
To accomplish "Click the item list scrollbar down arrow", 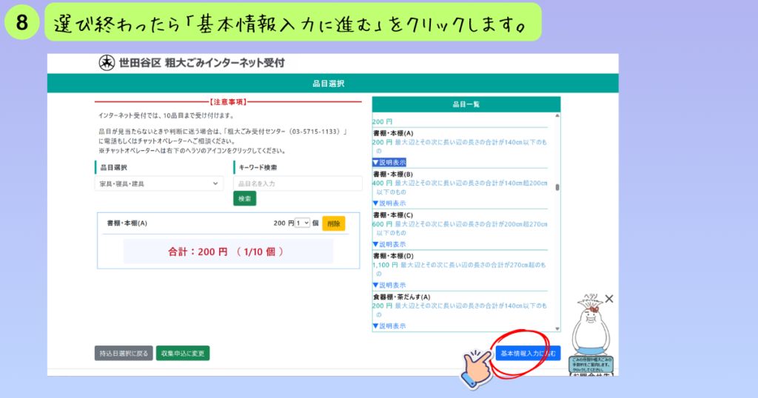I will 557,328.
